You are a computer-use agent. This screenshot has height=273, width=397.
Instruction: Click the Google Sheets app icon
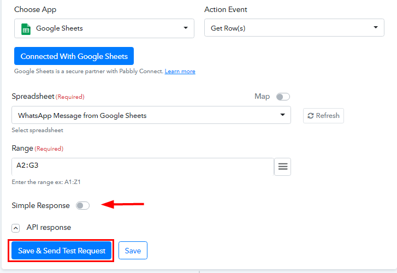click(x=26, y=29)
